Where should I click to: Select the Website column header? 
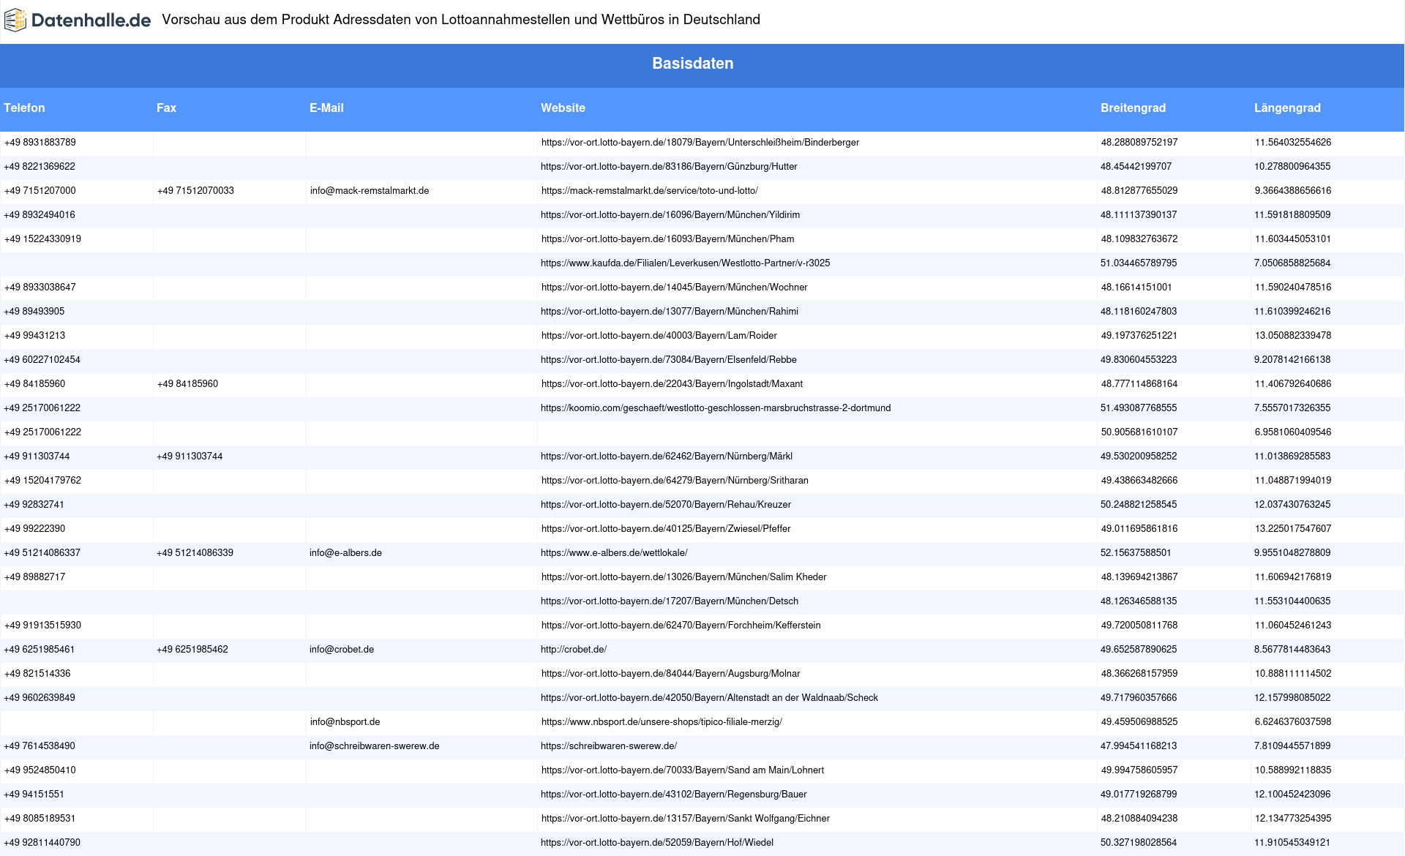563,108
